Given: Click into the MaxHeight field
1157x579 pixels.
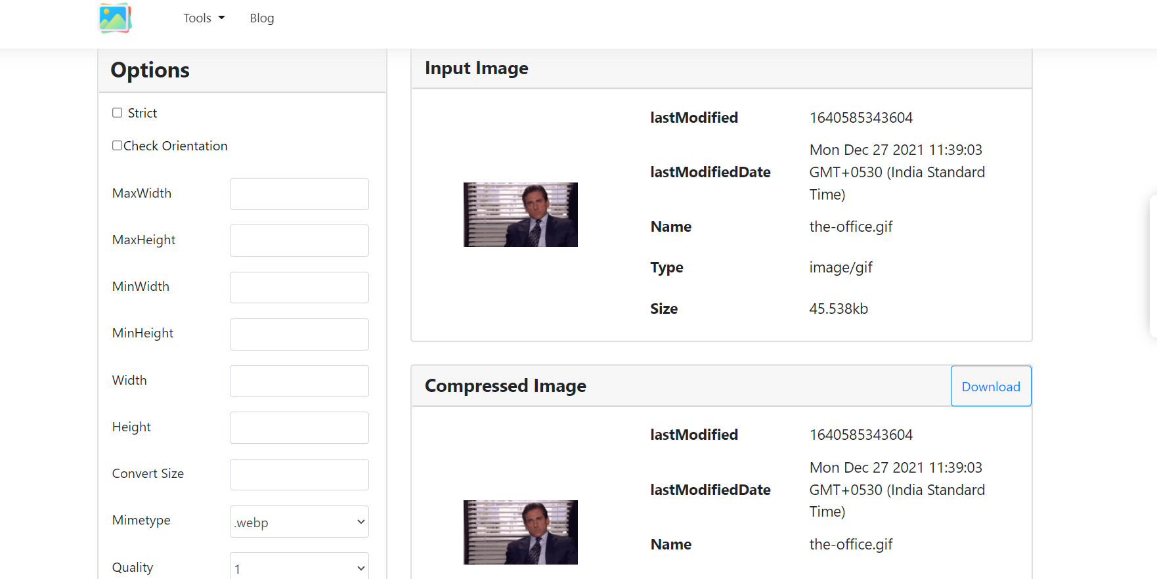Looking at the screenshot, I should [x=299, y=240].
